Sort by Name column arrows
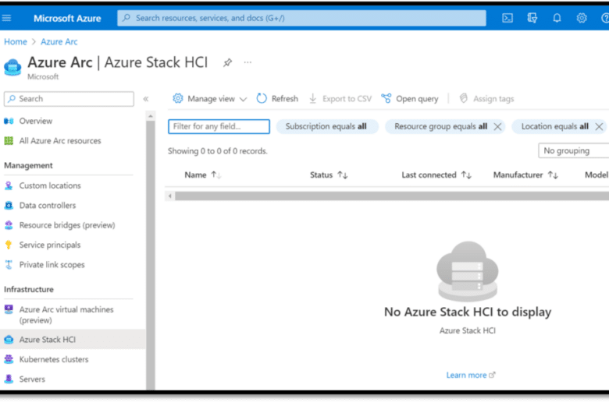The width and height of the screenshot is (609, 402). tap(216, 175)
